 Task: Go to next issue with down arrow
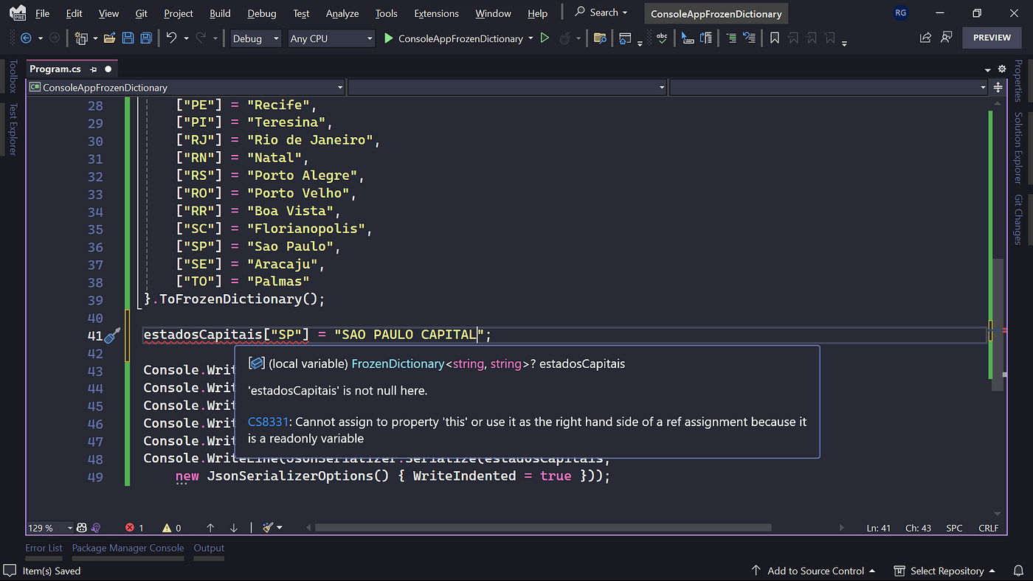[234, 528]
